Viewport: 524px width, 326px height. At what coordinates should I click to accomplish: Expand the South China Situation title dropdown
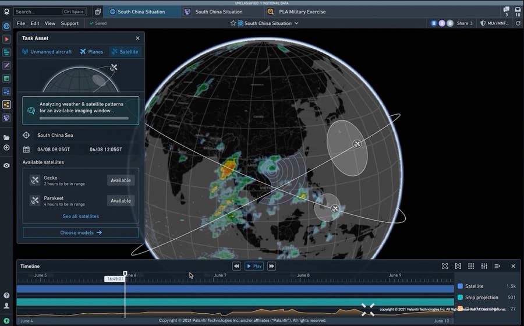[296, 23]
